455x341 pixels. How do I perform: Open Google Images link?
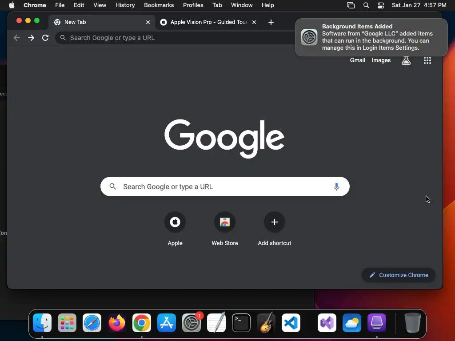(381, 60)
